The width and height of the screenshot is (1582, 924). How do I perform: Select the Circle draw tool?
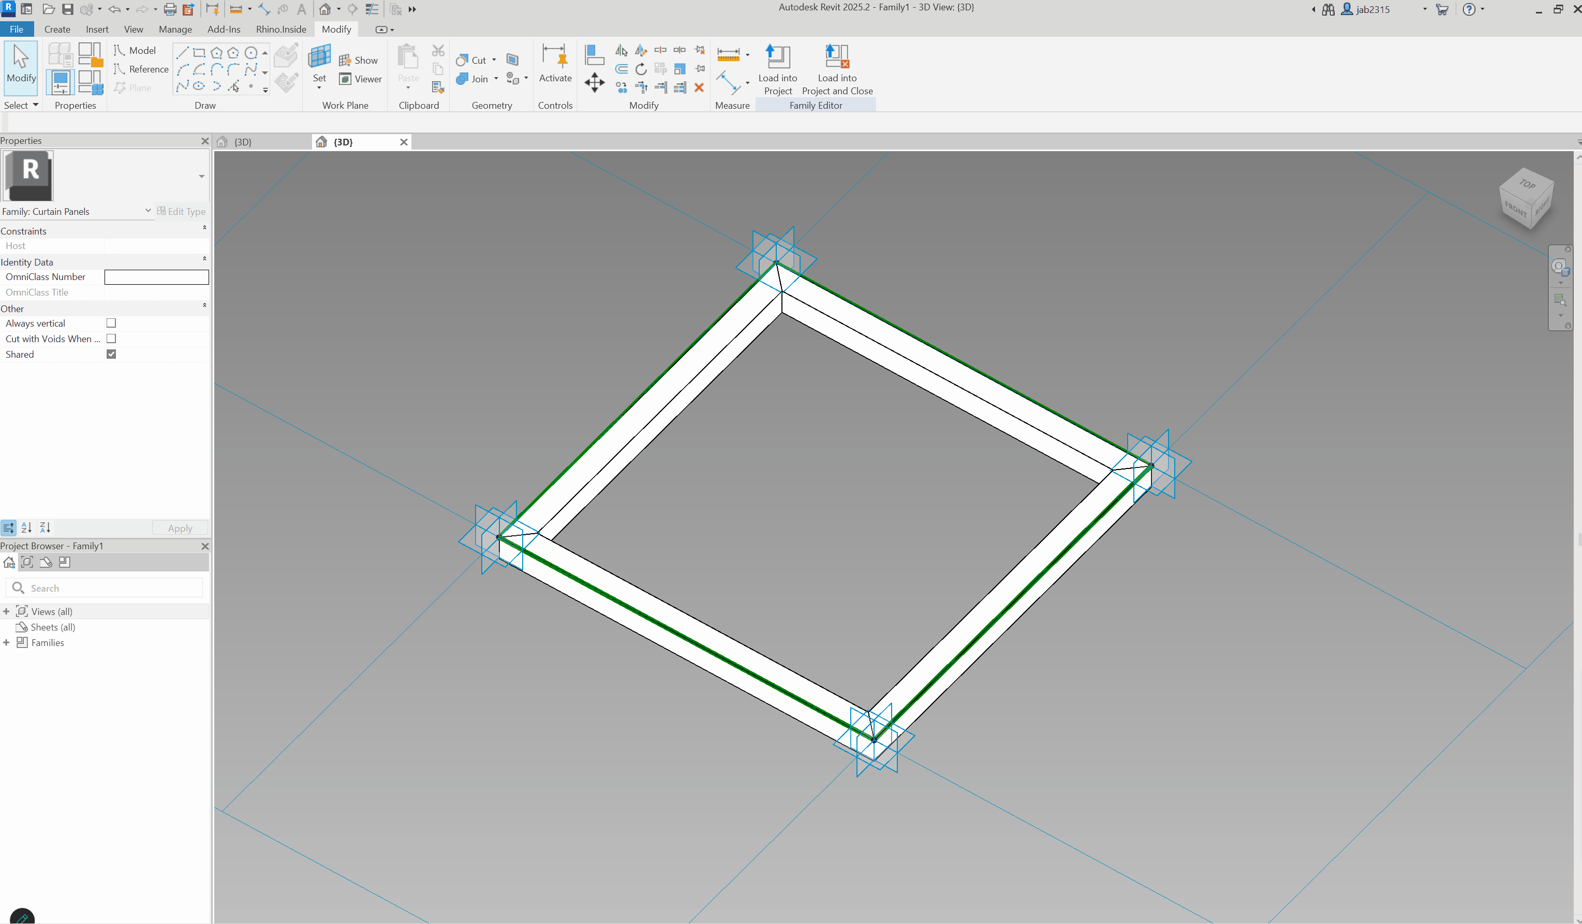click(x=250, y=53)
